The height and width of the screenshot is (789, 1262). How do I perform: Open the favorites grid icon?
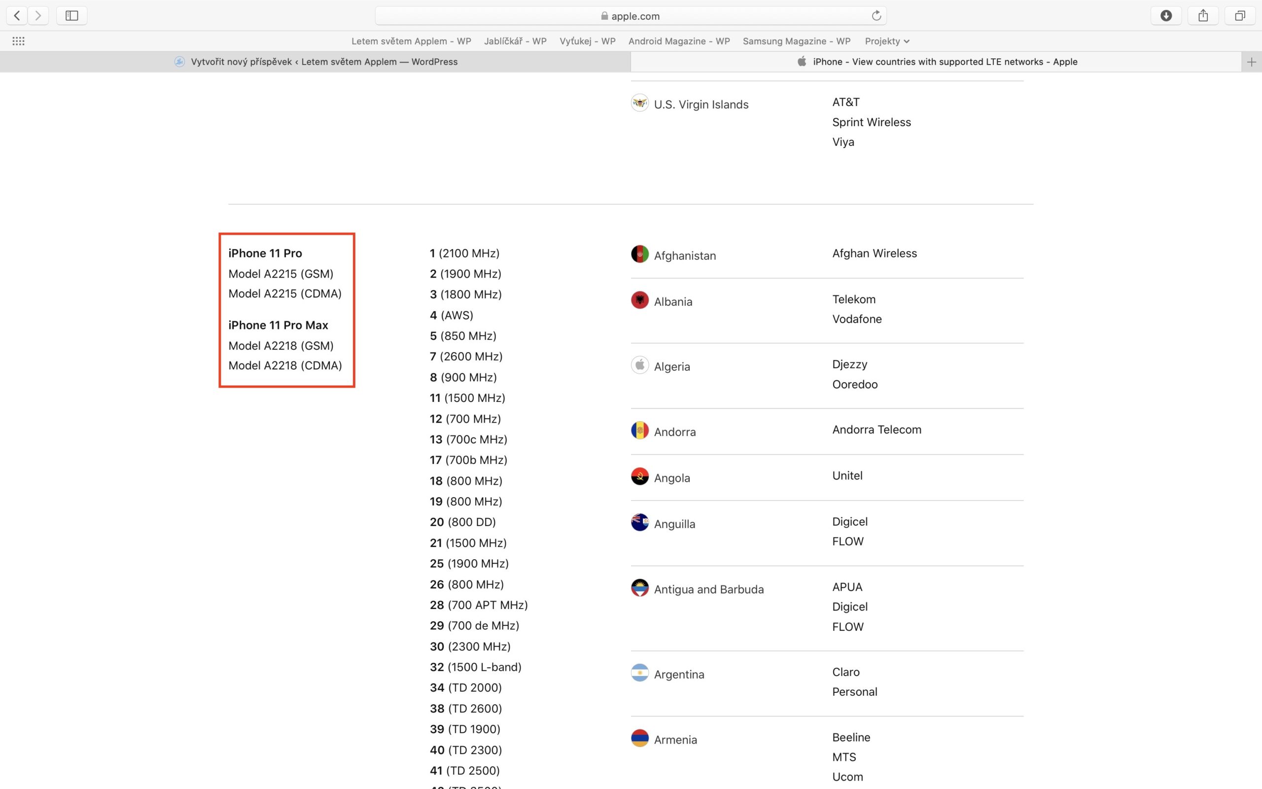tap(18, 41)
